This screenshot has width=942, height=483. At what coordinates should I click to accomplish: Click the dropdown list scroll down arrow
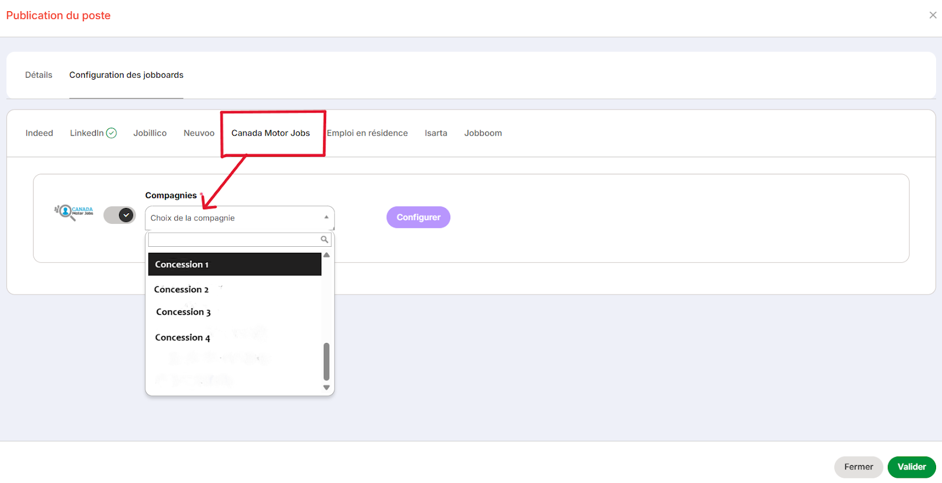point(327,388)
